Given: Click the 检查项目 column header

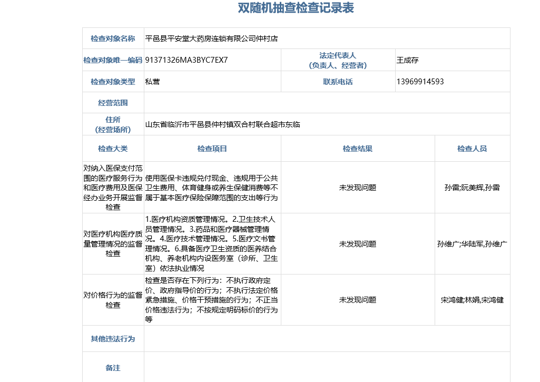Looking at the screenshot, I should tap(212, 149).
